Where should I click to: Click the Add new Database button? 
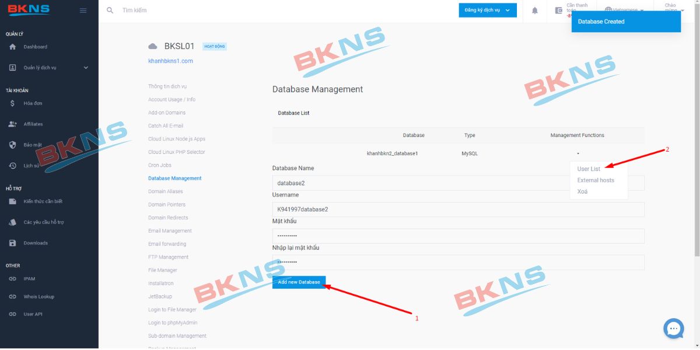[x=299, y=282]
